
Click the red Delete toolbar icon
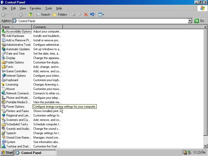[x=86, y=15]
